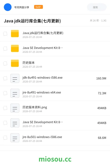Click the 共 26 项 · 1.3G summary text
Viewport: 110px width, 165px height.
pos(98,21)
